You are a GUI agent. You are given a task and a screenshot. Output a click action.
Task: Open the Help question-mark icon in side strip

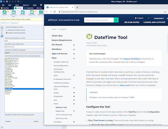(2, 36)
